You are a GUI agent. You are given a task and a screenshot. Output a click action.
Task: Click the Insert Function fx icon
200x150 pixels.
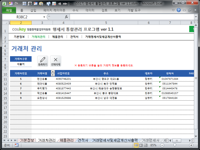tap(66, 17)
